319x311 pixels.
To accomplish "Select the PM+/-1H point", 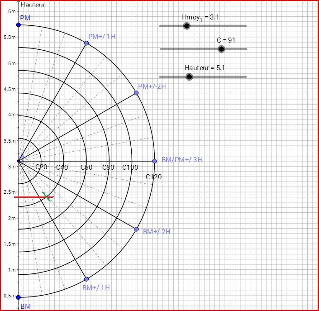I will [86, 43].
